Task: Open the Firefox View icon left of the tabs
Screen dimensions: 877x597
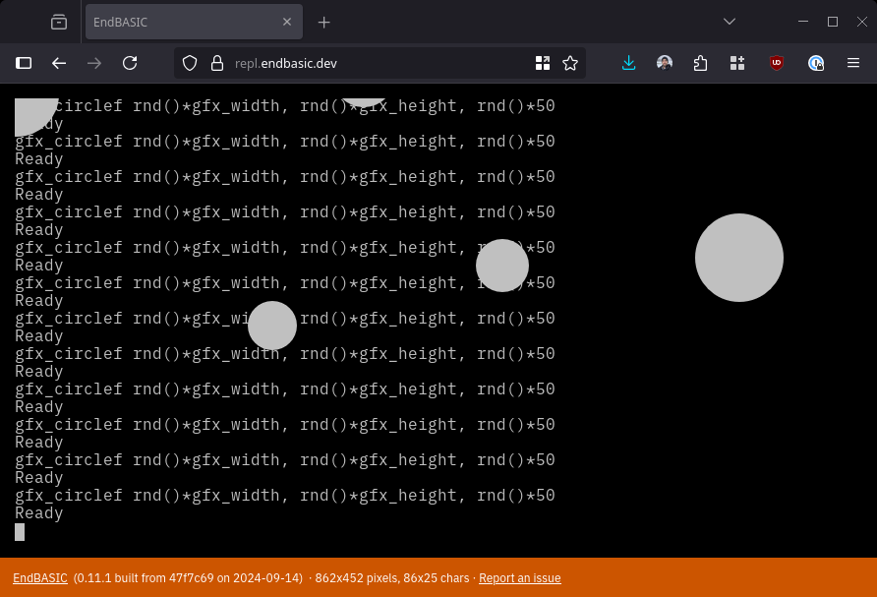Action: click(59, 22)
